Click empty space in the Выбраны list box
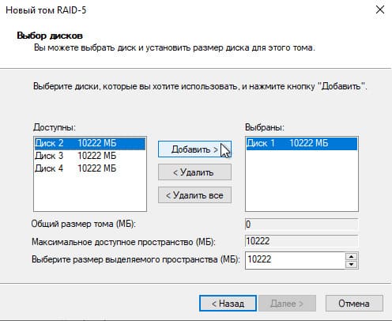This screenshot has width=392, height=321. [x=302, y=181]
